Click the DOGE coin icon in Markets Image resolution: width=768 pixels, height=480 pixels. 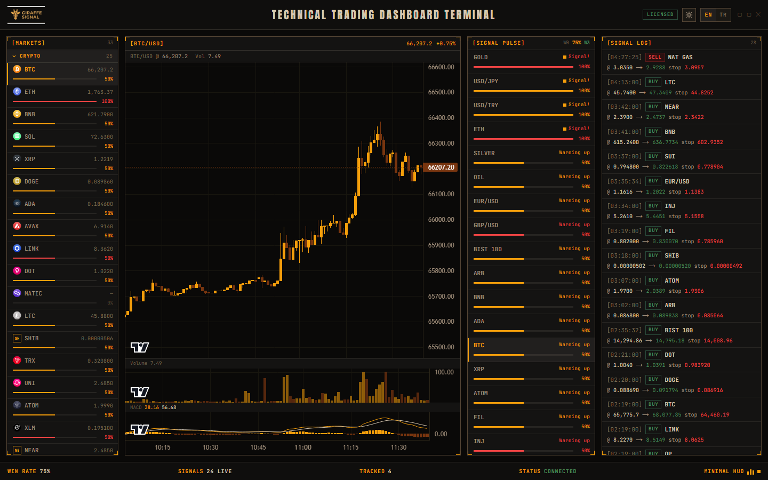pyautogui.click(x=17, y=181)
